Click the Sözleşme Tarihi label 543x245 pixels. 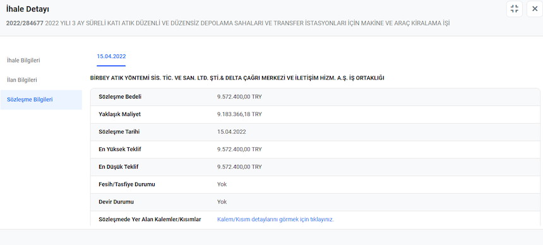point(119,132)
